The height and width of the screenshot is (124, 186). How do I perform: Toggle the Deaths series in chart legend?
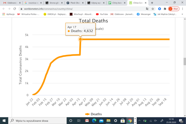point(94,114)
